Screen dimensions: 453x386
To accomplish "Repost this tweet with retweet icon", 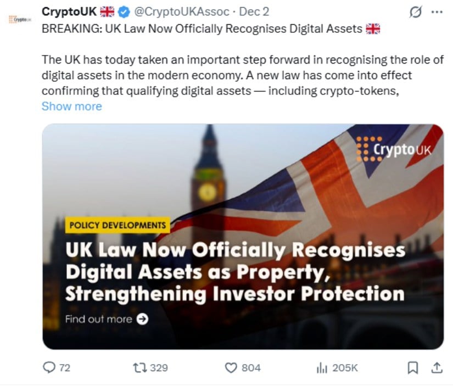I will pyautogui.click(x=139, y=367).
